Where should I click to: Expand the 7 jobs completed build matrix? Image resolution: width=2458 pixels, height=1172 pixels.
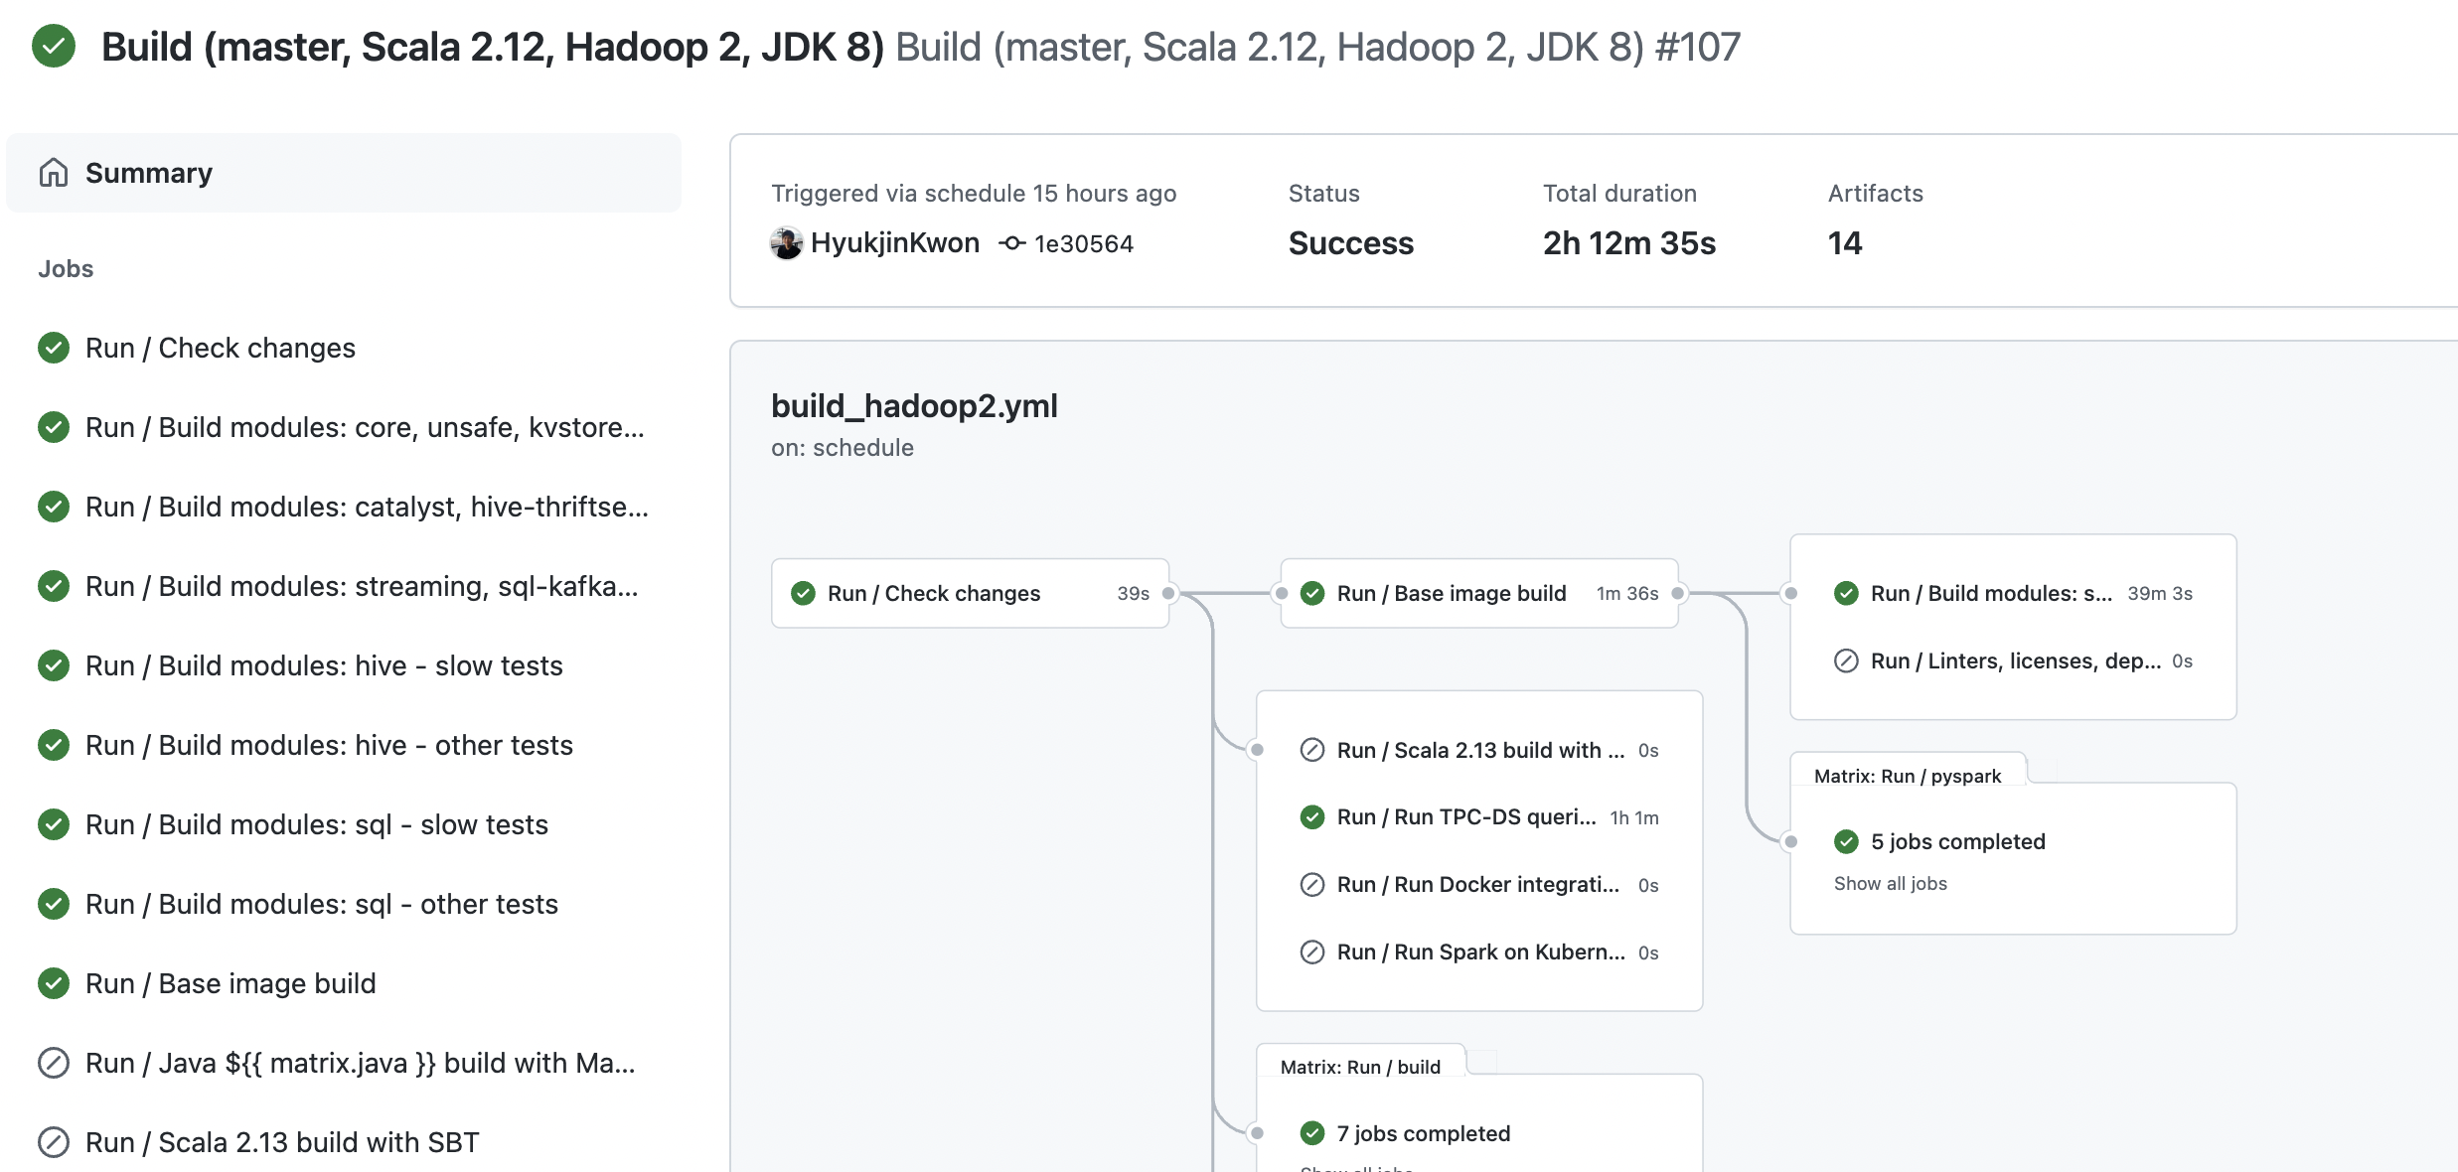click(1422, 1133)
